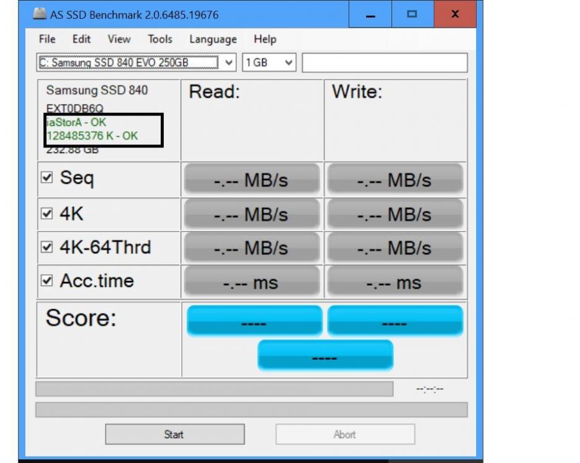Image resolution: width=580 pixels, height=463 pixels.
Task: Click the elapsed time readout --:--:--
Action: (430, 389)
